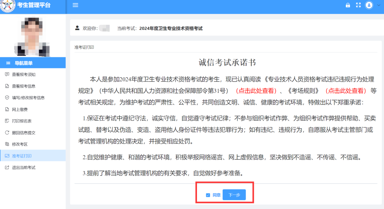Click the 下一步 button

click(x=234, y=195)
